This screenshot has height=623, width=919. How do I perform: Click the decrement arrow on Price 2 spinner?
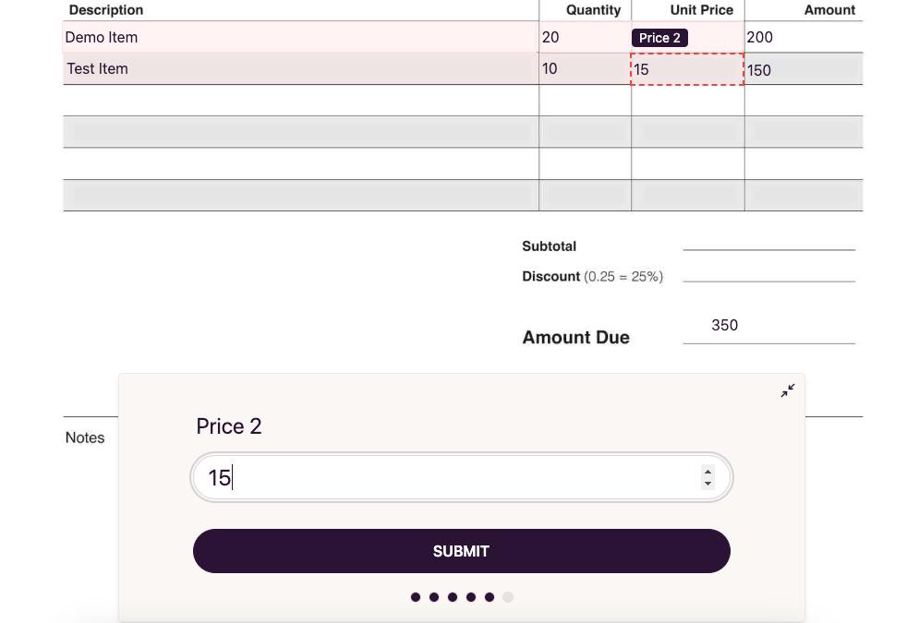(x=707, y=484)
